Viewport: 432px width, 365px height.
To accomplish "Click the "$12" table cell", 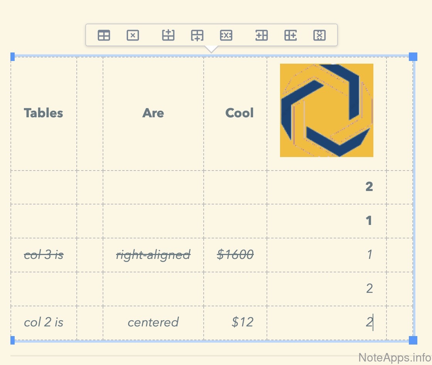I will click(x=243, y=322).
